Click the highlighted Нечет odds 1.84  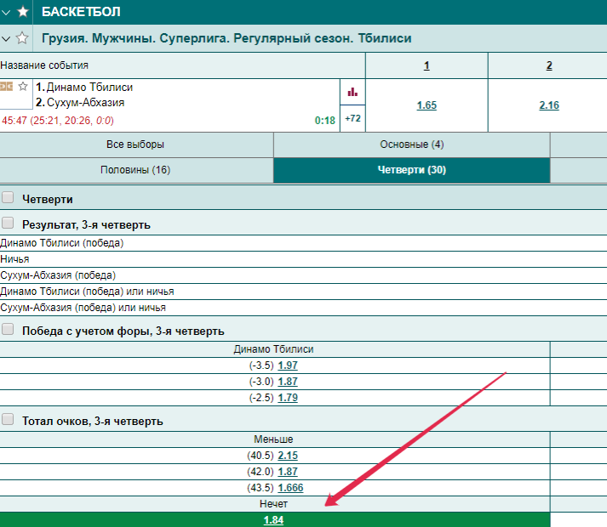click(273, 519)
